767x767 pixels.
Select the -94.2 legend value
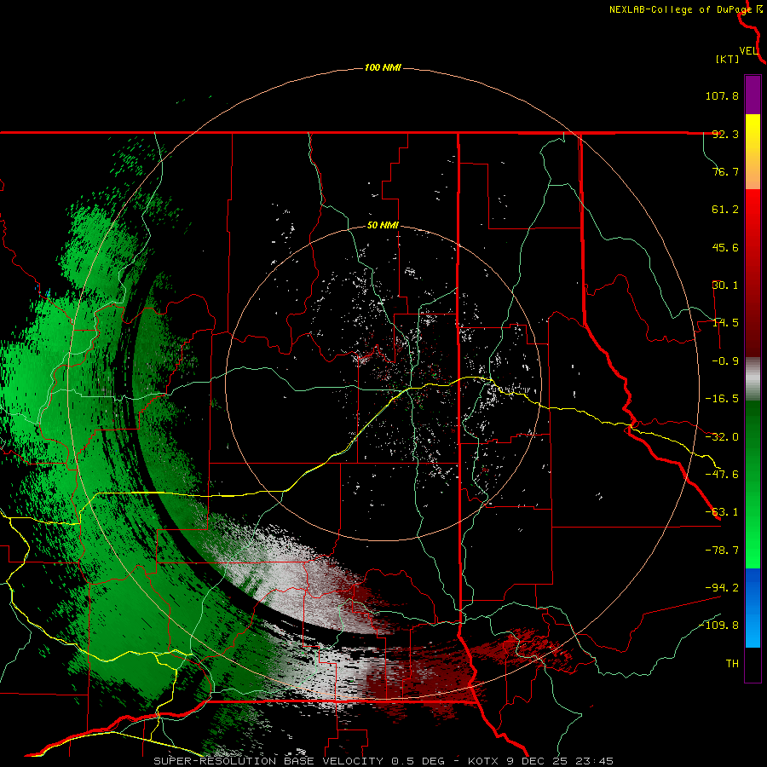pos(722,587)
